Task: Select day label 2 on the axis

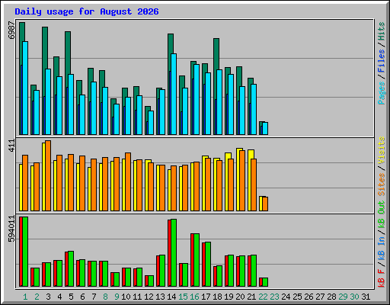Action: (x=37, y=297)
